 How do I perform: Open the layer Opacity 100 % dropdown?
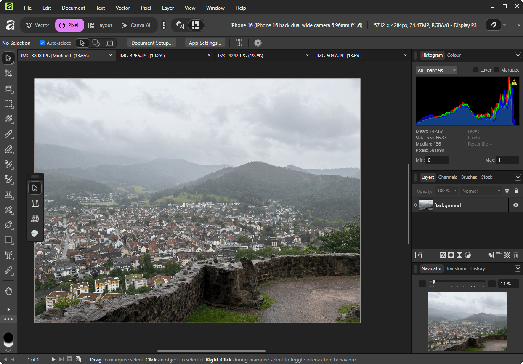click(x=446, y=191)
